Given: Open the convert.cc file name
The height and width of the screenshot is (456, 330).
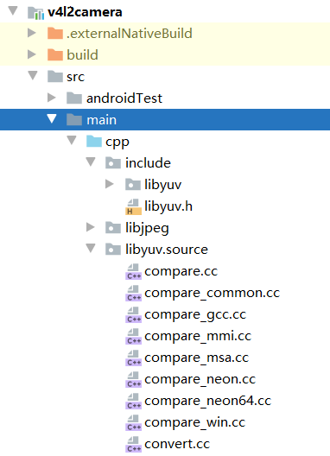Looking at the screenshot, I should (x=177, y=444).
